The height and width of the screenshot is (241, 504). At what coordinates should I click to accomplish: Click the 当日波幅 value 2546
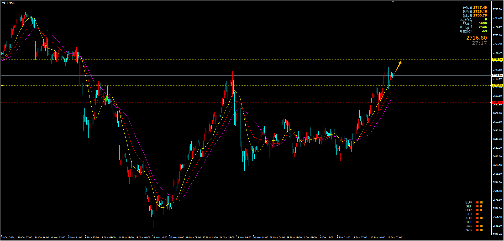point(482,27)
